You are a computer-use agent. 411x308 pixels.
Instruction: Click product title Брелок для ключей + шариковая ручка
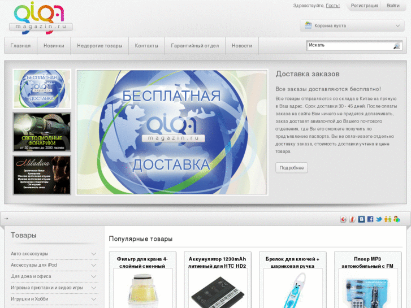coord(292,262)
